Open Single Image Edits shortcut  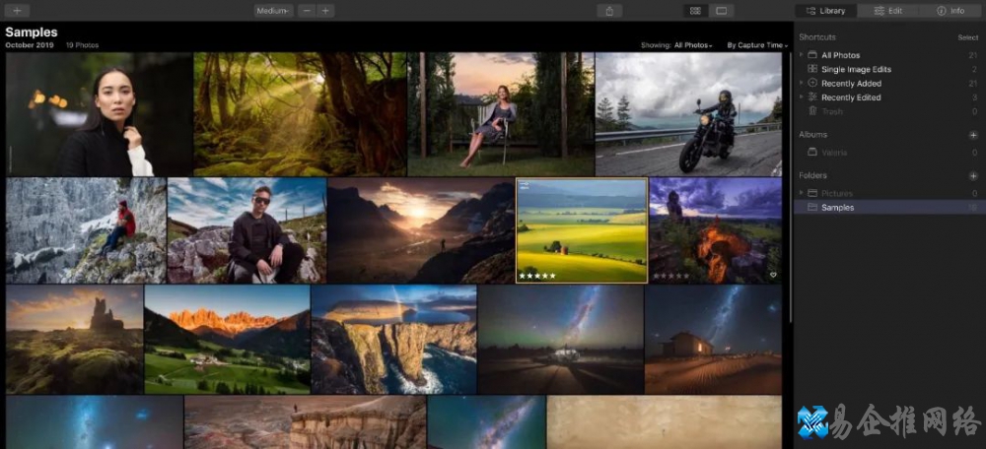[x=855, y=70]
